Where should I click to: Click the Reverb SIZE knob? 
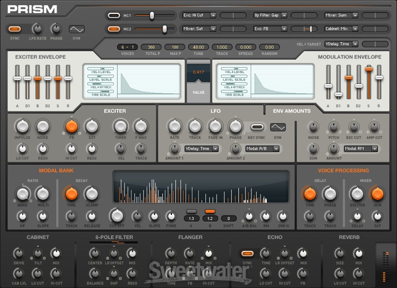[339, 253]
